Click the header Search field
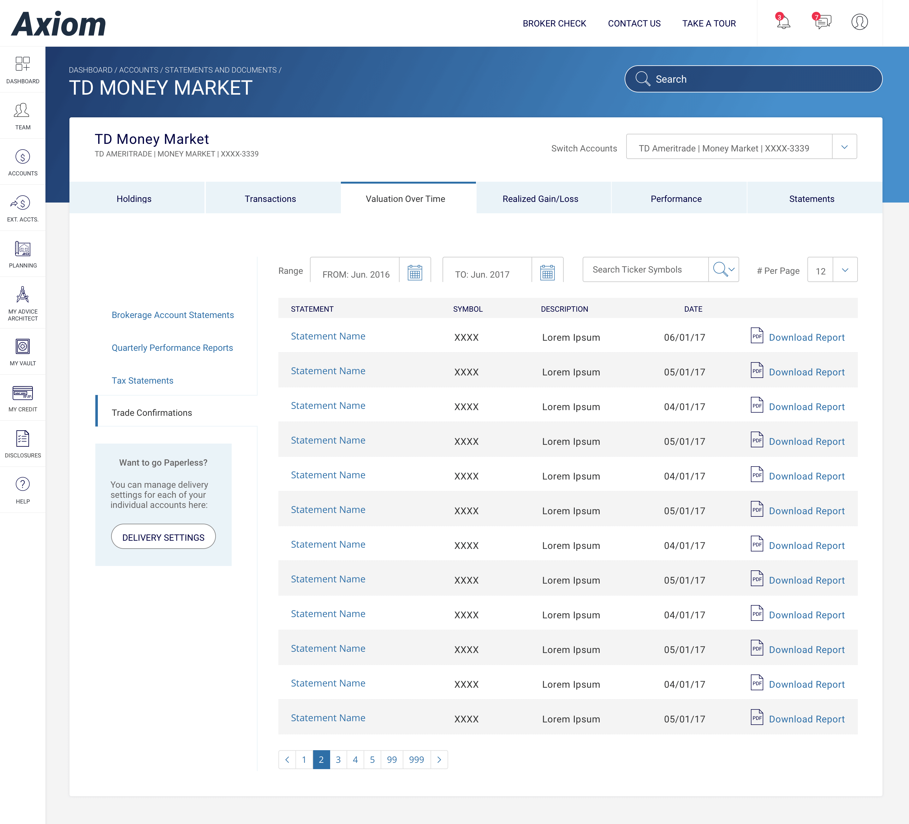 753,79
